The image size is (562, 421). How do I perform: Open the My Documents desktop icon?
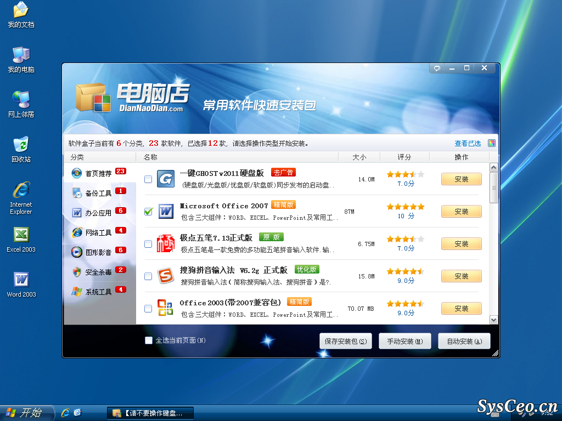[21, 15]
